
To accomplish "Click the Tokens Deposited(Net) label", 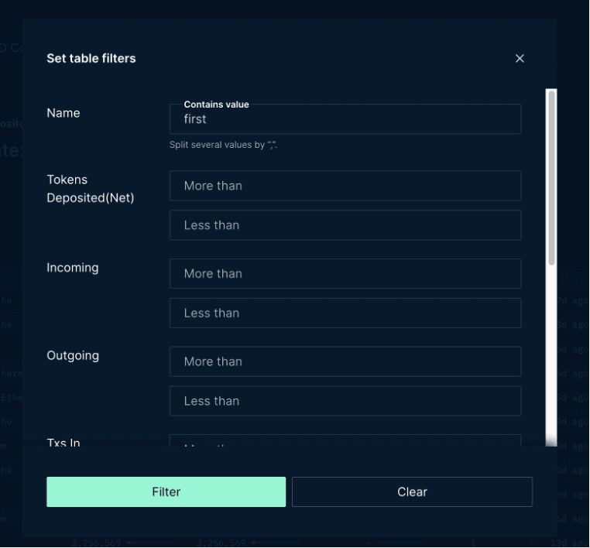I will coord(90,188).
